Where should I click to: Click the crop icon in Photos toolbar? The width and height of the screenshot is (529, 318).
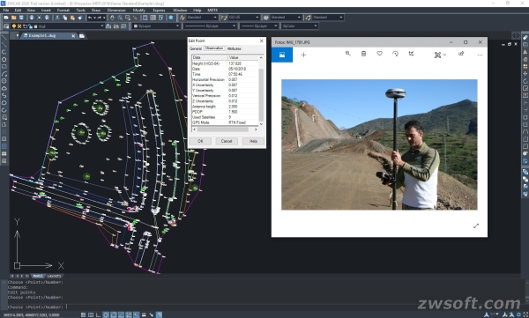point(411,54)
